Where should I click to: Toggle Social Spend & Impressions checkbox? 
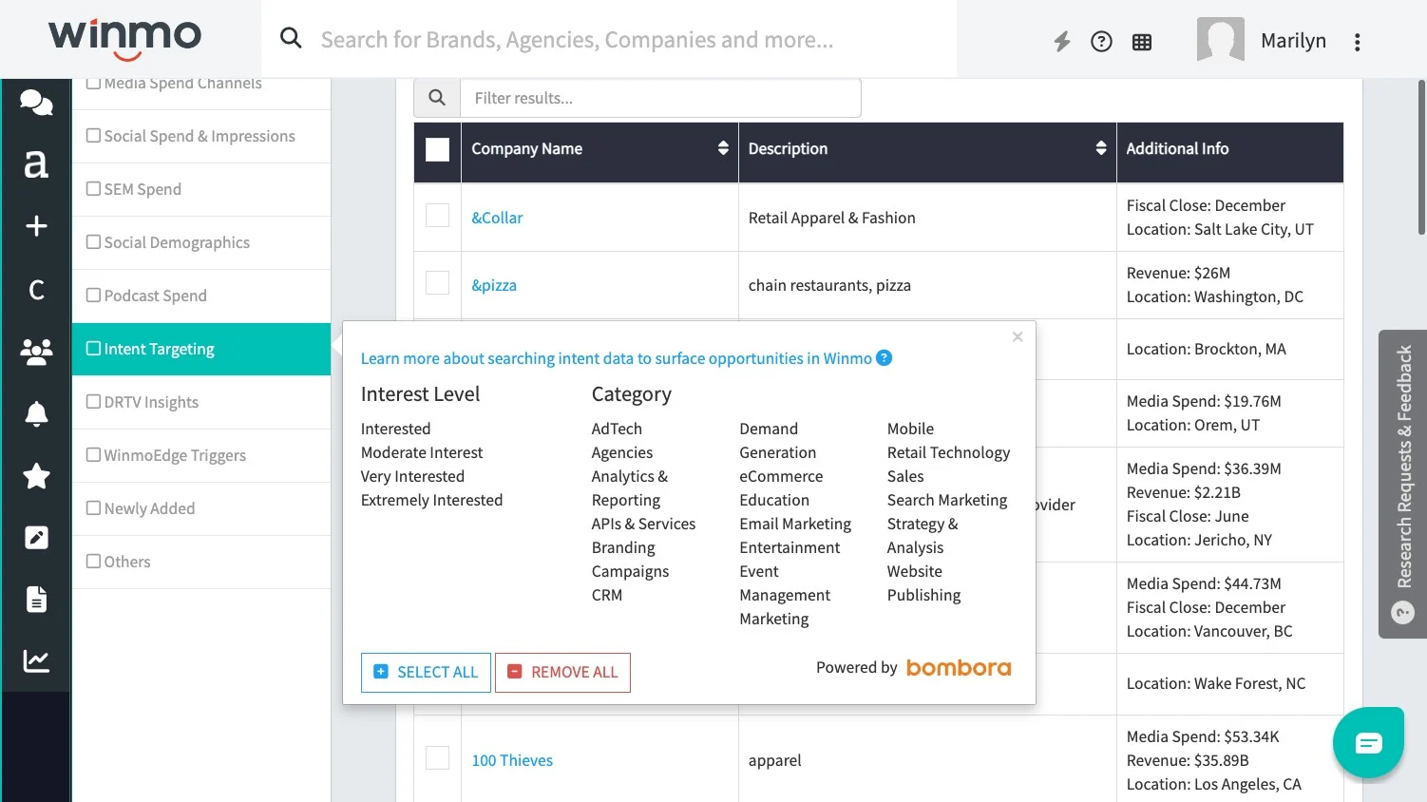[x=93, y=136]
